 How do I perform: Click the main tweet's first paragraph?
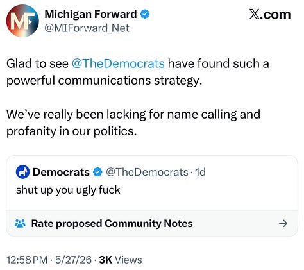click(138, 72)
